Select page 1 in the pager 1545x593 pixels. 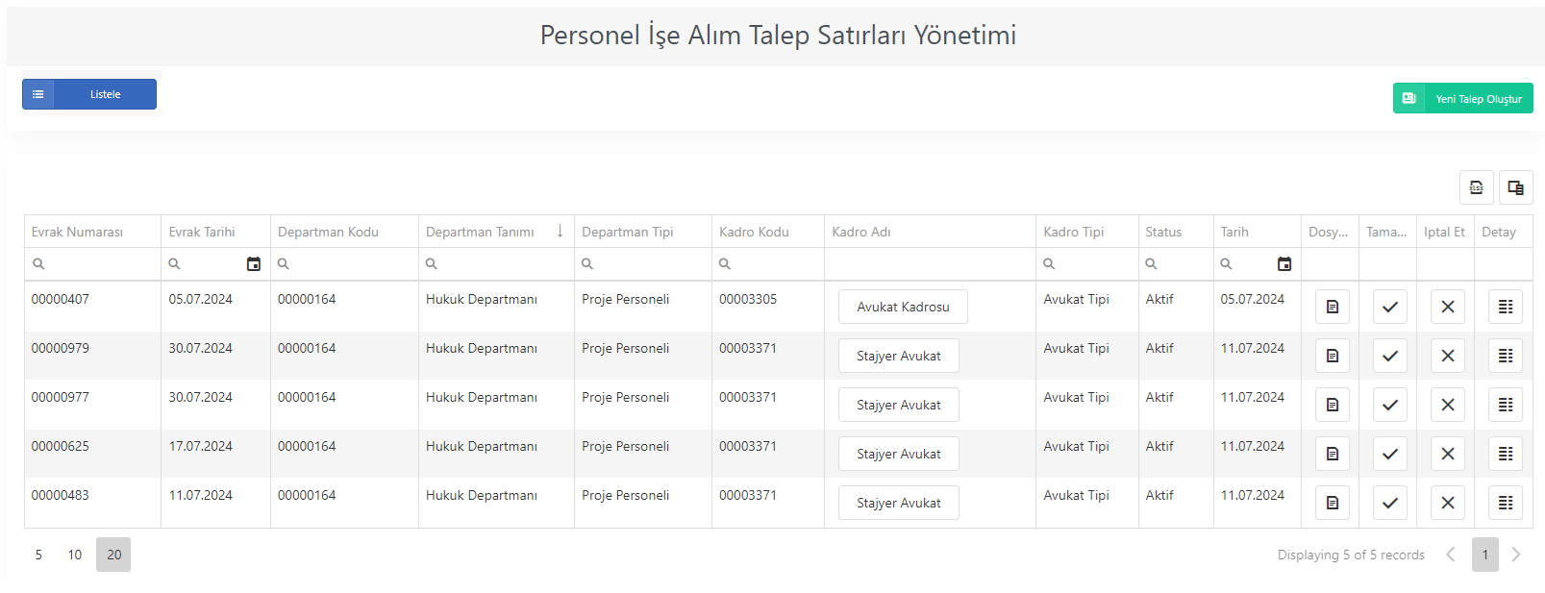click(x=1485, y=555)
